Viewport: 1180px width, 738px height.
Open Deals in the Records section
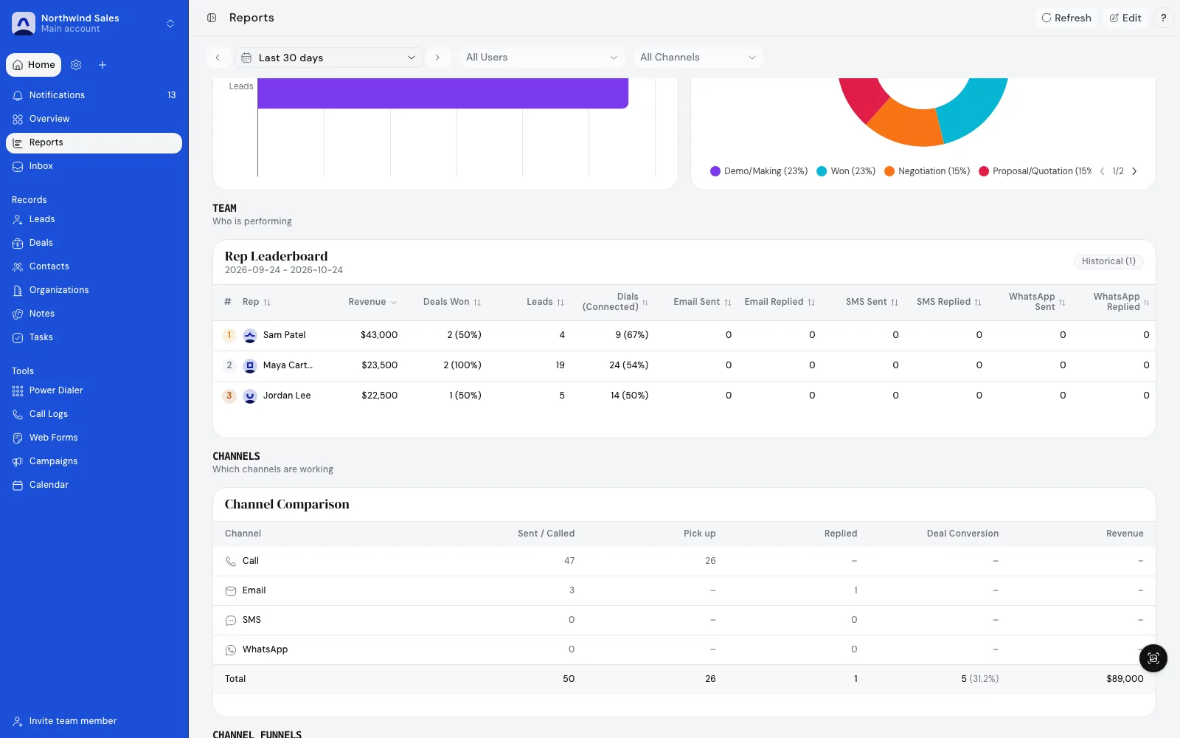pos(94,243)
